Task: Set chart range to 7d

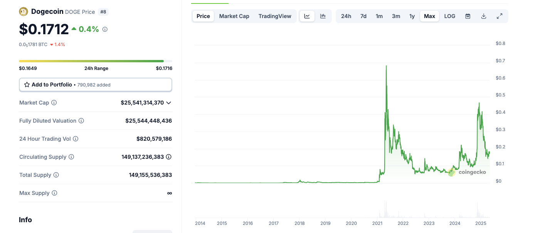Action: (363, 16)
